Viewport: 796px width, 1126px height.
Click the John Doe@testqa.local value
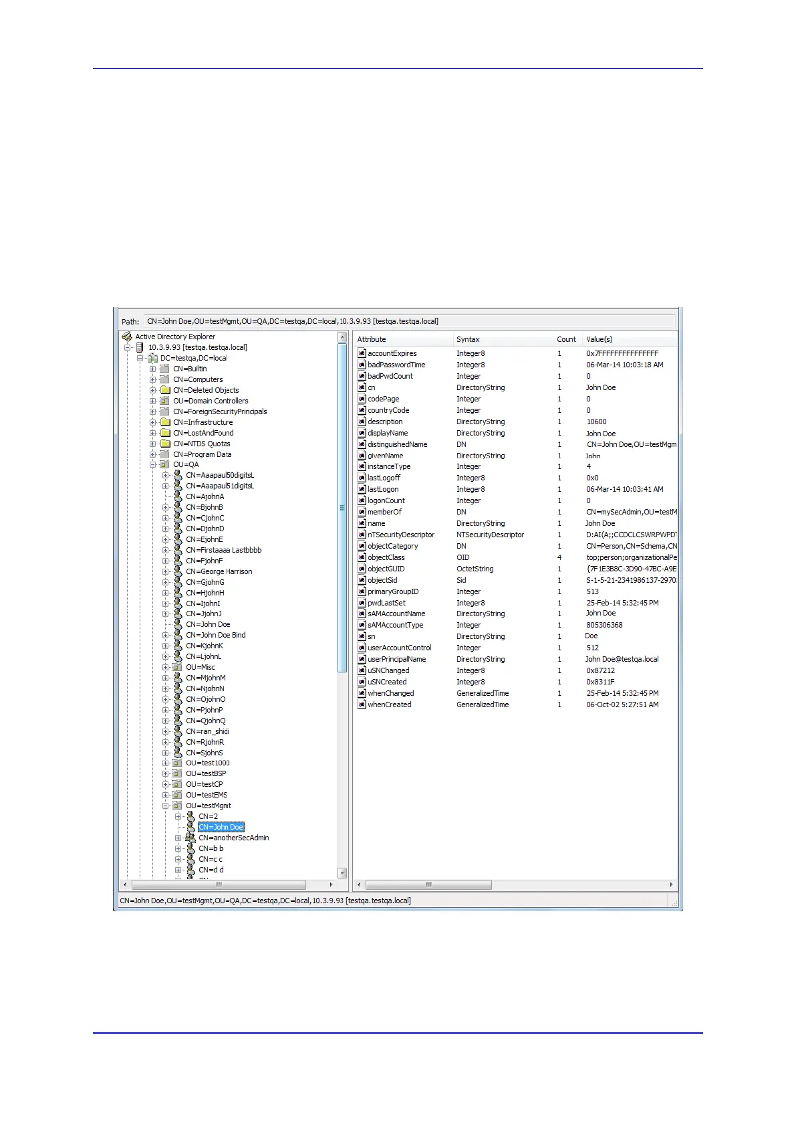coord(622,659)
